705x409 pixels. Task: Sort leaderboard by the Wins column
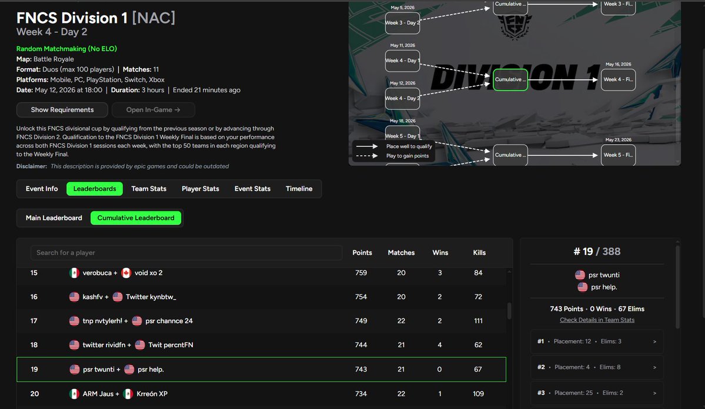pyautogui.click(x=440, y=253)
